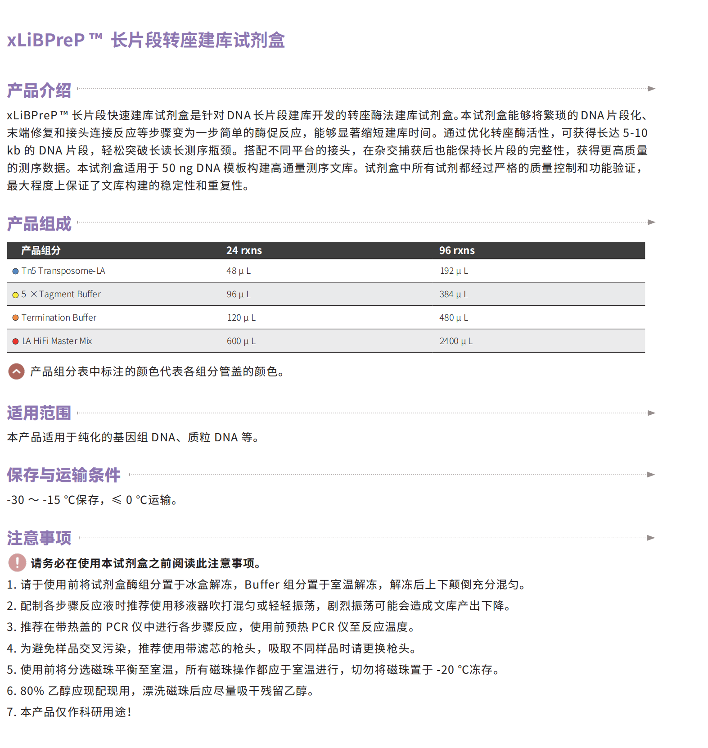708x748 pixels.
Task: Click the 384 μL value
Action: click(x=454, y=294)
